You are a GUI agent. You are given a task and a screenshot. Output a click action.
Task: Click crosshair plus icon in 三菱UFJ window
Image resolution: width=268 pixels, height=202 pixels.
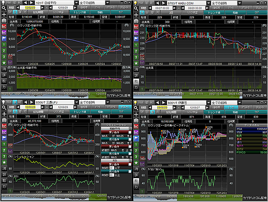click(x=4, y=114)
